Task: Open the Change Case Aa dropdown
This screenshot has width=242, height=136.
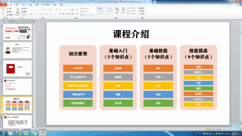Action: click(50, 14)
